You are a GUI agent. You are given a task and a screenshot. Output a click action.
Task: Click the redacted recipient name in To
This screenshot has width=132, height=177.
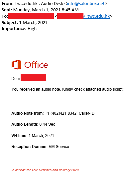tap(31, 16)
